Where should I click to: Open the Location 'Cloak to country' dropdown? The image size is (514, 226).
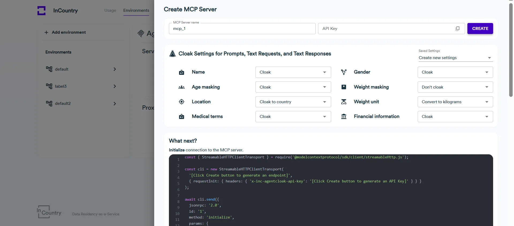coord(293,102)
